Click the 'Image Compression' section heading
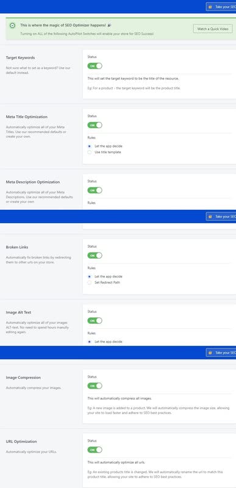Image resolution: width=236 pixels, height=488 pixels. (x=23, y=378)
